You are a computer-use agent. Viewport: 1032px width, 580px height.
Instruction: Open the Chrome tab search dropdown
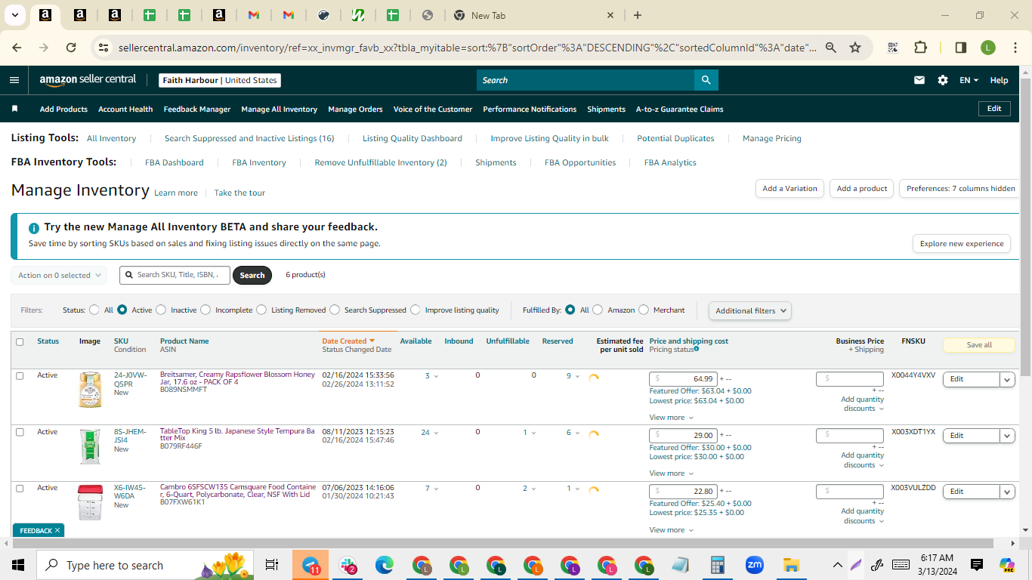coord(15,15)
